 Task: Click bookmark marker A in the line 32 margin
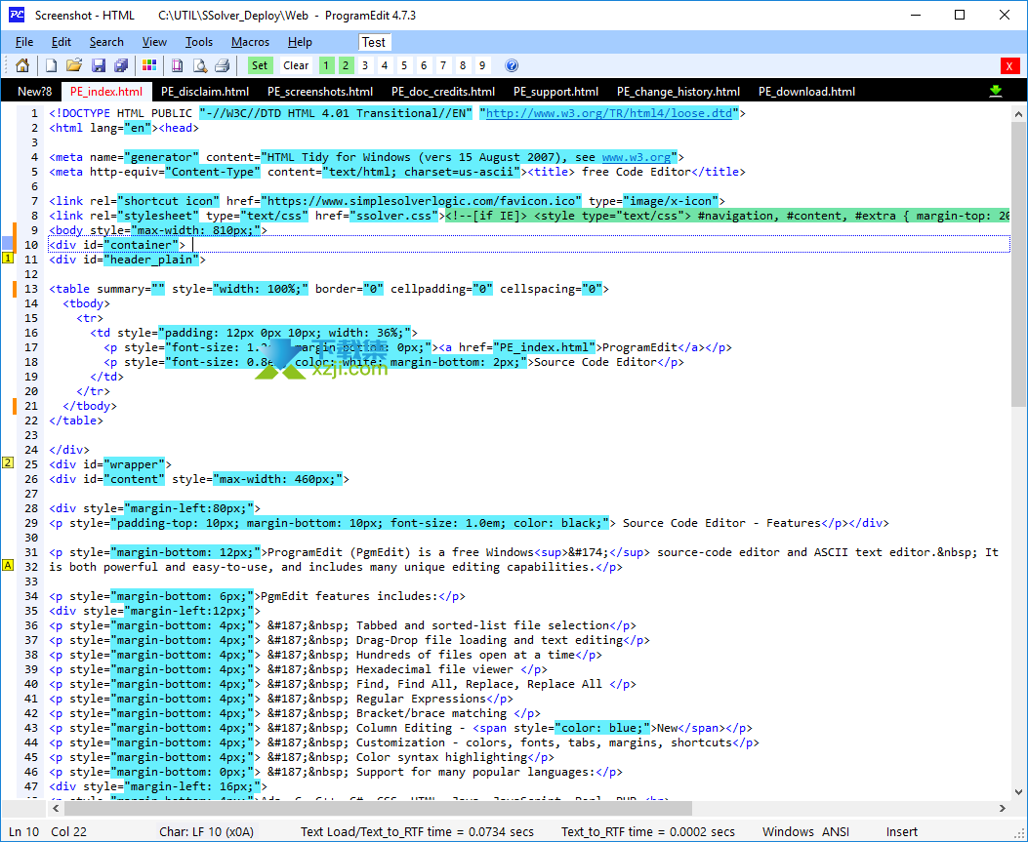pyautogui.click(x=8, y=565)
